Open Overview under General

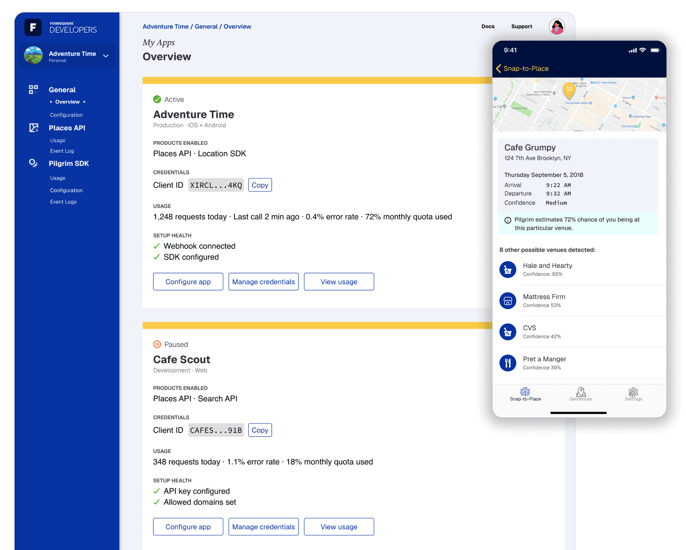67,102
